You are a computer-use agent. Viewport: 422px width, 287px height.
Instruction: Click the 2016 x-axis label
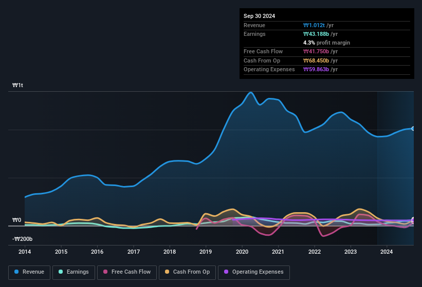pos(97,252)
